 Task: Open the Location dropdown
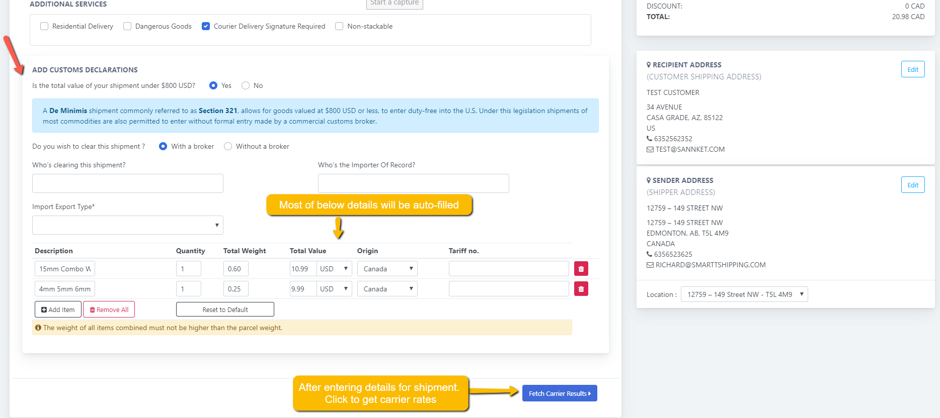744,294
